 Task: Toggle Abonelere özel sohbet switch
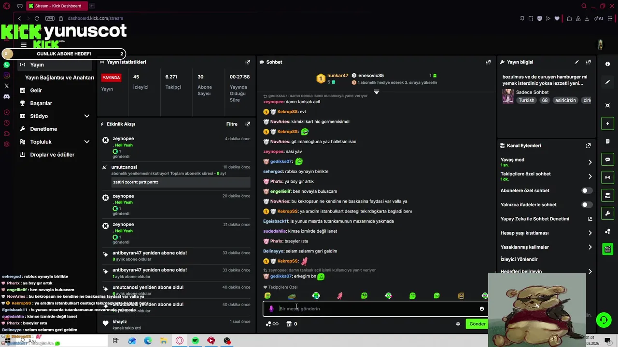pyautogui.click(x=587, y=191)
